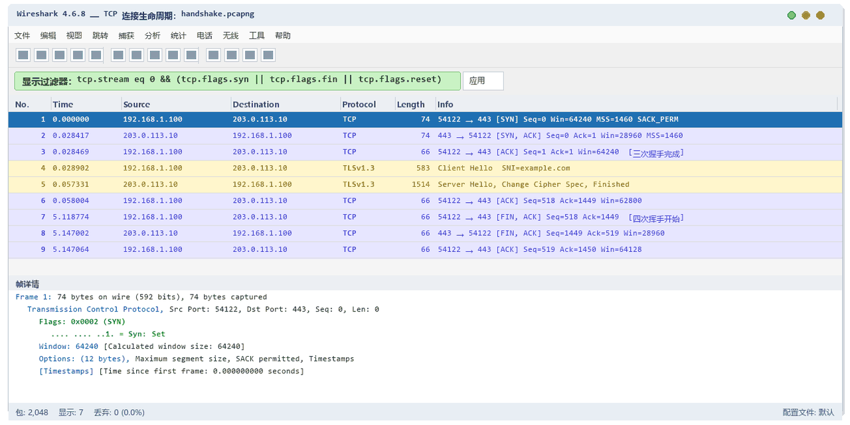Select the Client Hello SNI=example.com packet
The width and height of the screenshot is (850, 425).
point(425,168)
